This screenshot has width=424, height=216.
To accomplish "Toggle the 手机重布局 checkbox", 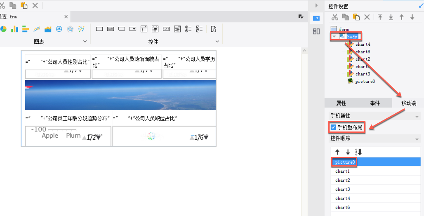I will pyautogui.click(x=333, y=127).
